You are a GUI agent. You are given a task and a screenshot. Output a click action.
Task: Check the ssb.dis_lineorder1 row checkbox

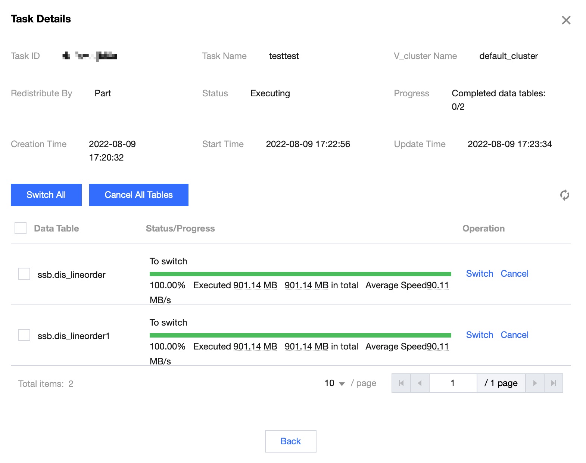[24, 335]
